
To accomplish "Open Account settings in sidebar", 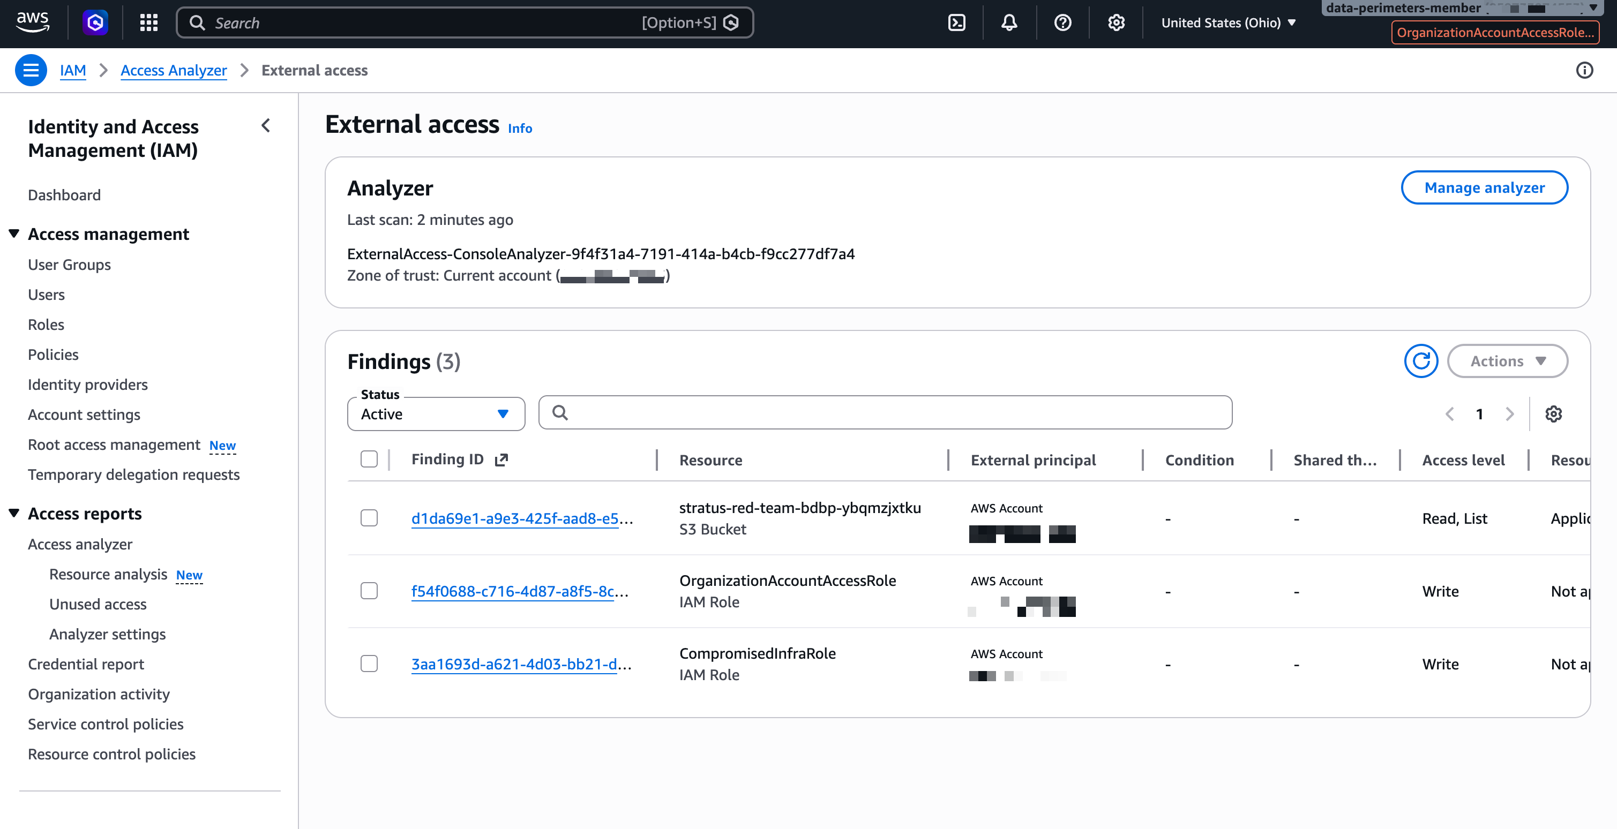I will pyautogui.click(x=84, y=415).
